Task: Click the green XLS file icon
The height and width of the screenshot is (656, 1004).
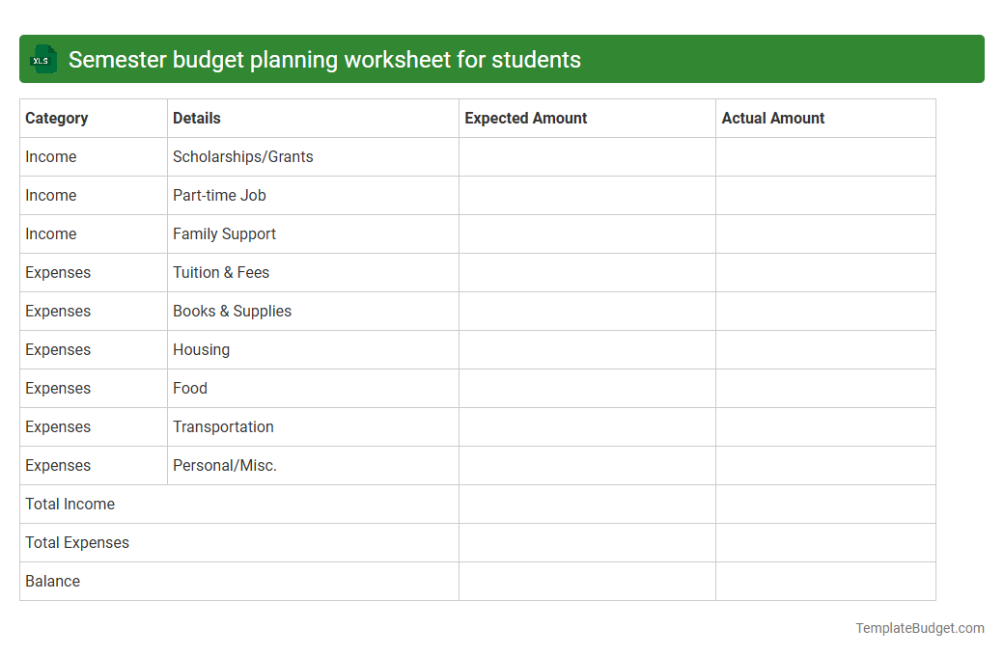Action: click(42, 59)
